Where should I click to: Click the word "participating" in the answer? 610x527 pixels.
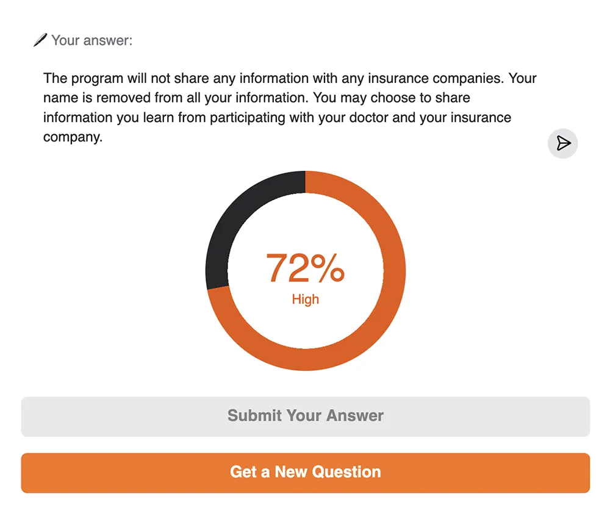[x=251, y=117]
